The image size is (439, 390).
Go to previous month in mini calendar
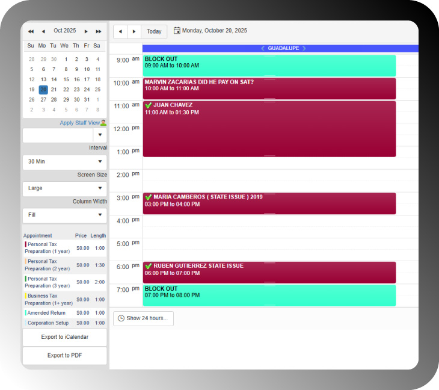43,31
